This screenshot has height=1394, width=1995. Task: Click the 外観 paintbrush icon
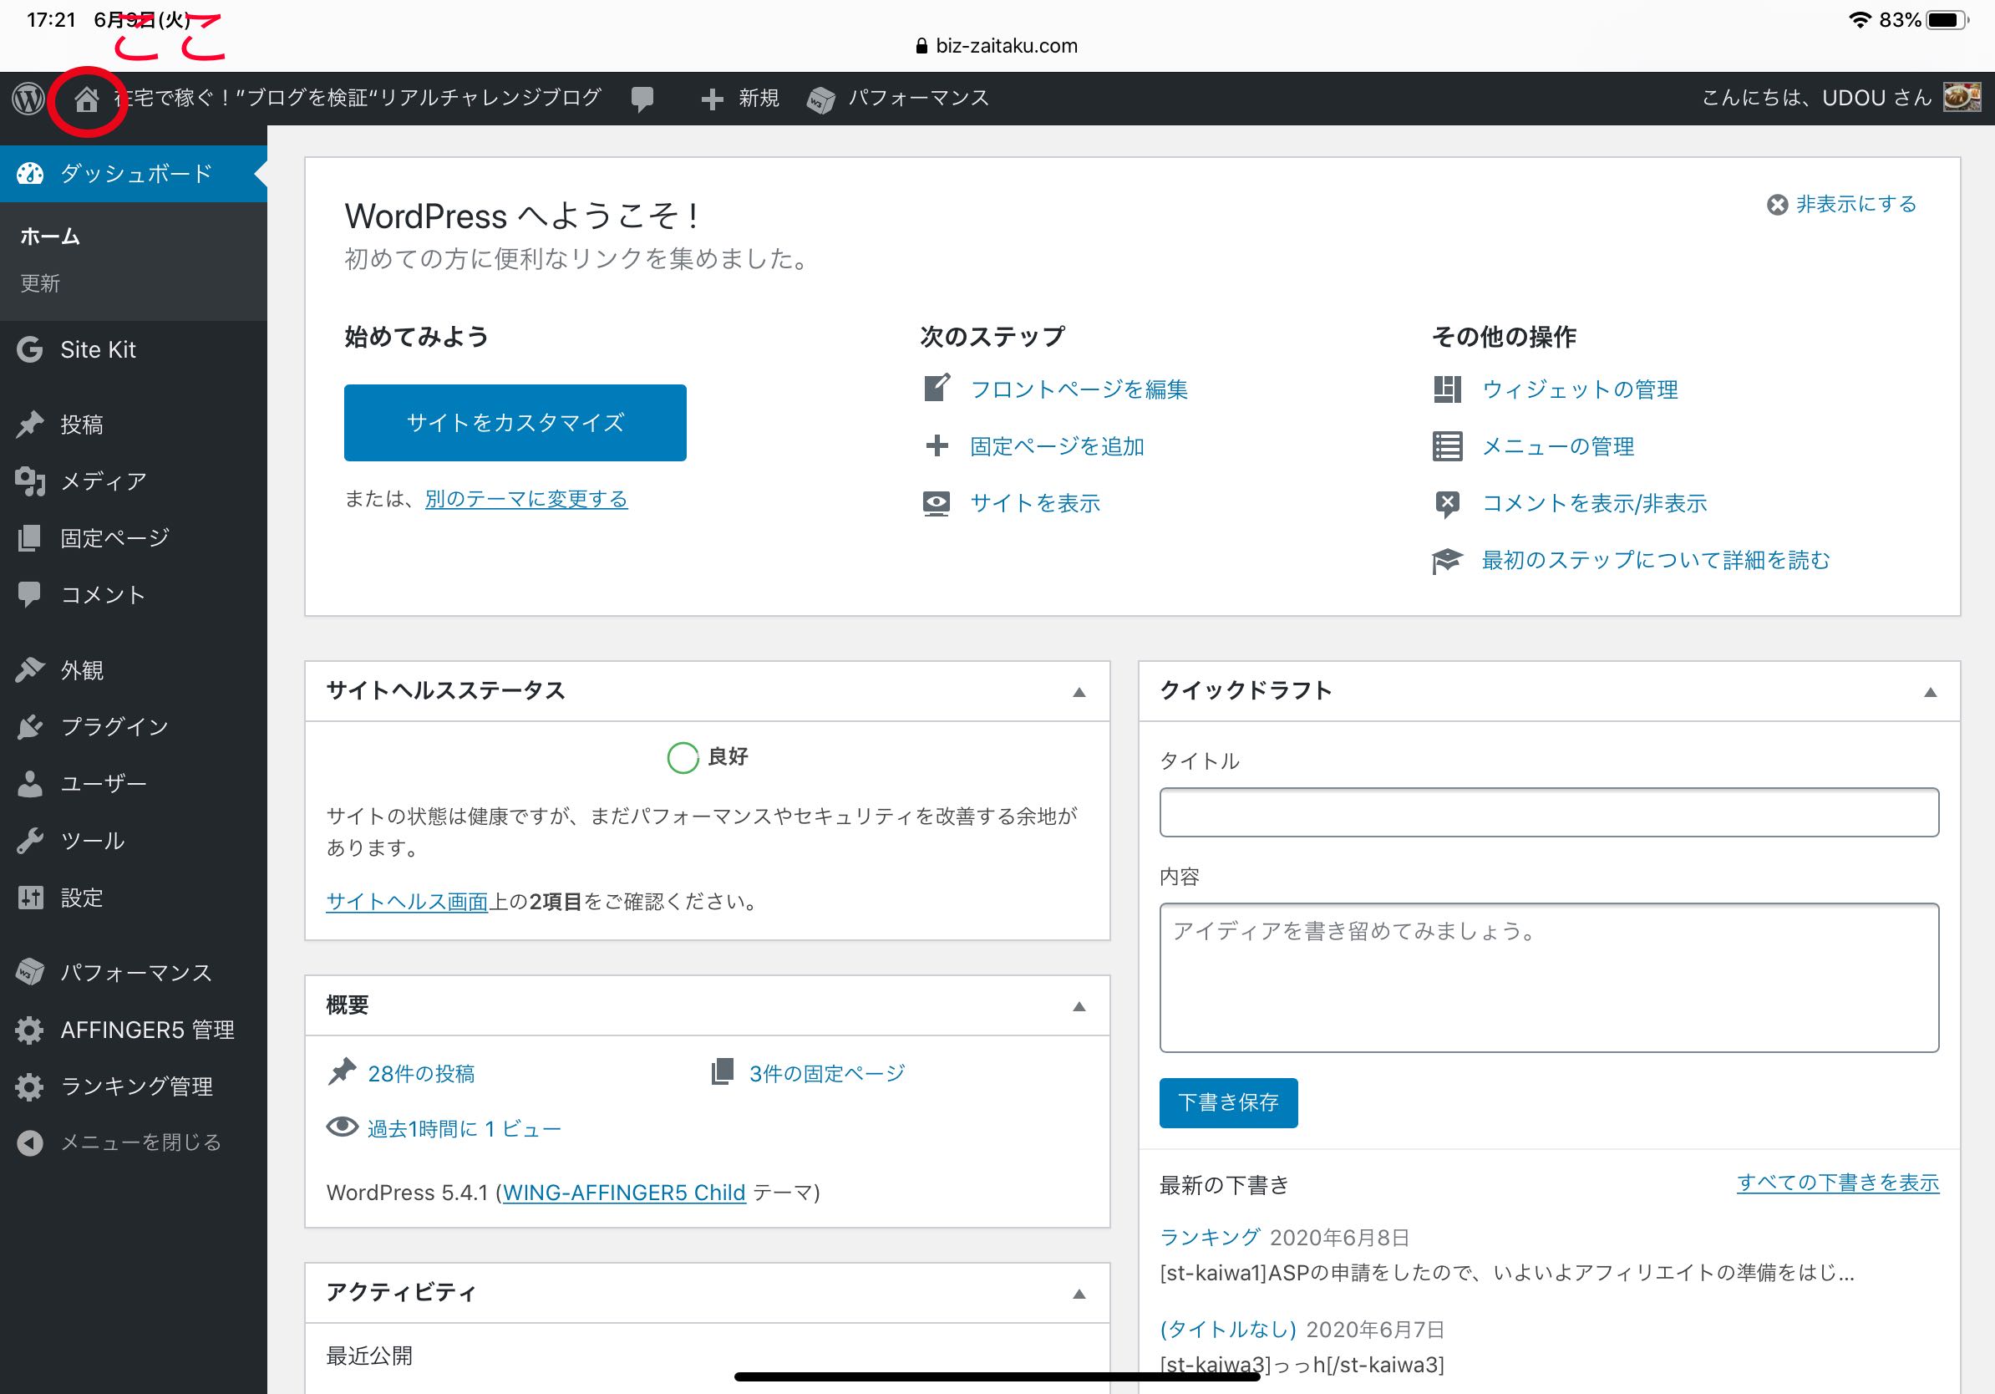click(x=29, y=670)
